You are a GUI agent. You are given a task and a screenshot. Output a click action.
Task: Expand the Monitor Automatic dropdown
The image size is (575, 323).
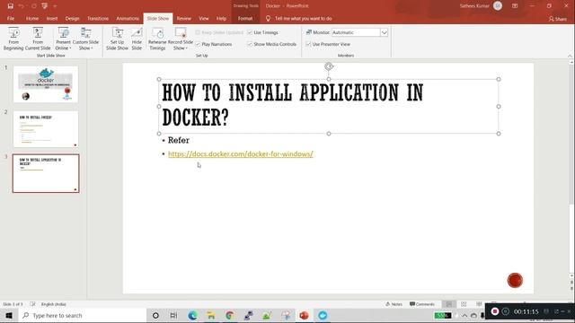[x=384, y=32]
